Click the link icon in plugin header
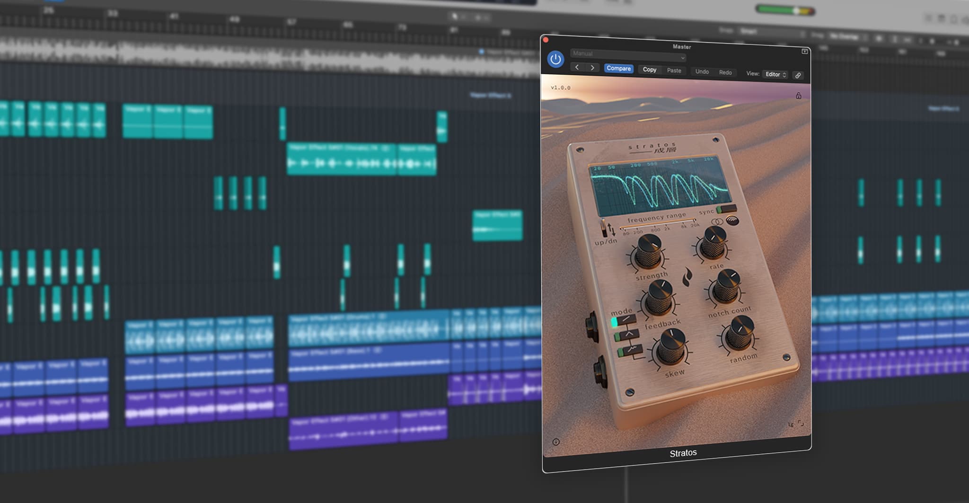 [798, 75]
